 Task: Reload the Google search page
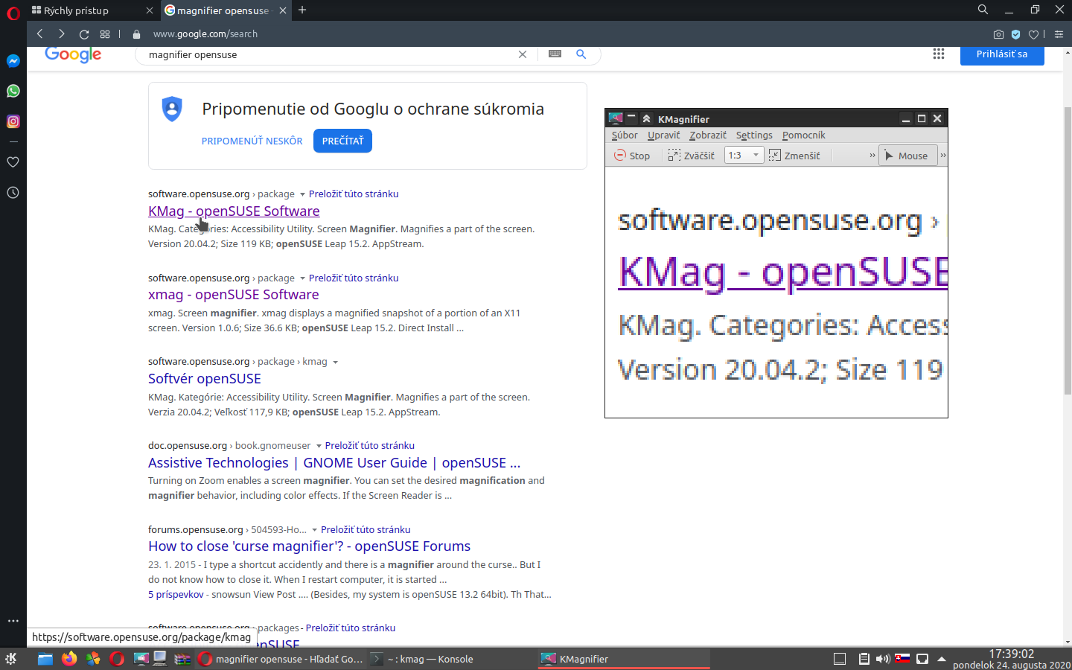84,34
